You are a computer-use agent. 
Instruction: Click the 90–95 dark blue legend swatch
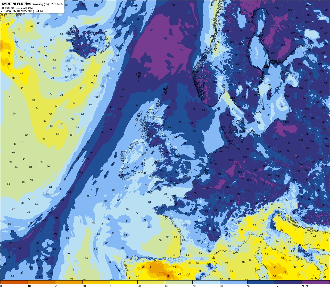point(261,282)
